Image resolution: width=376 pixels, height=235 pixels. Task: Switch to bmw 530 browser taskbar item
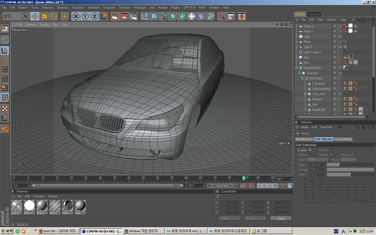[59, 231]
